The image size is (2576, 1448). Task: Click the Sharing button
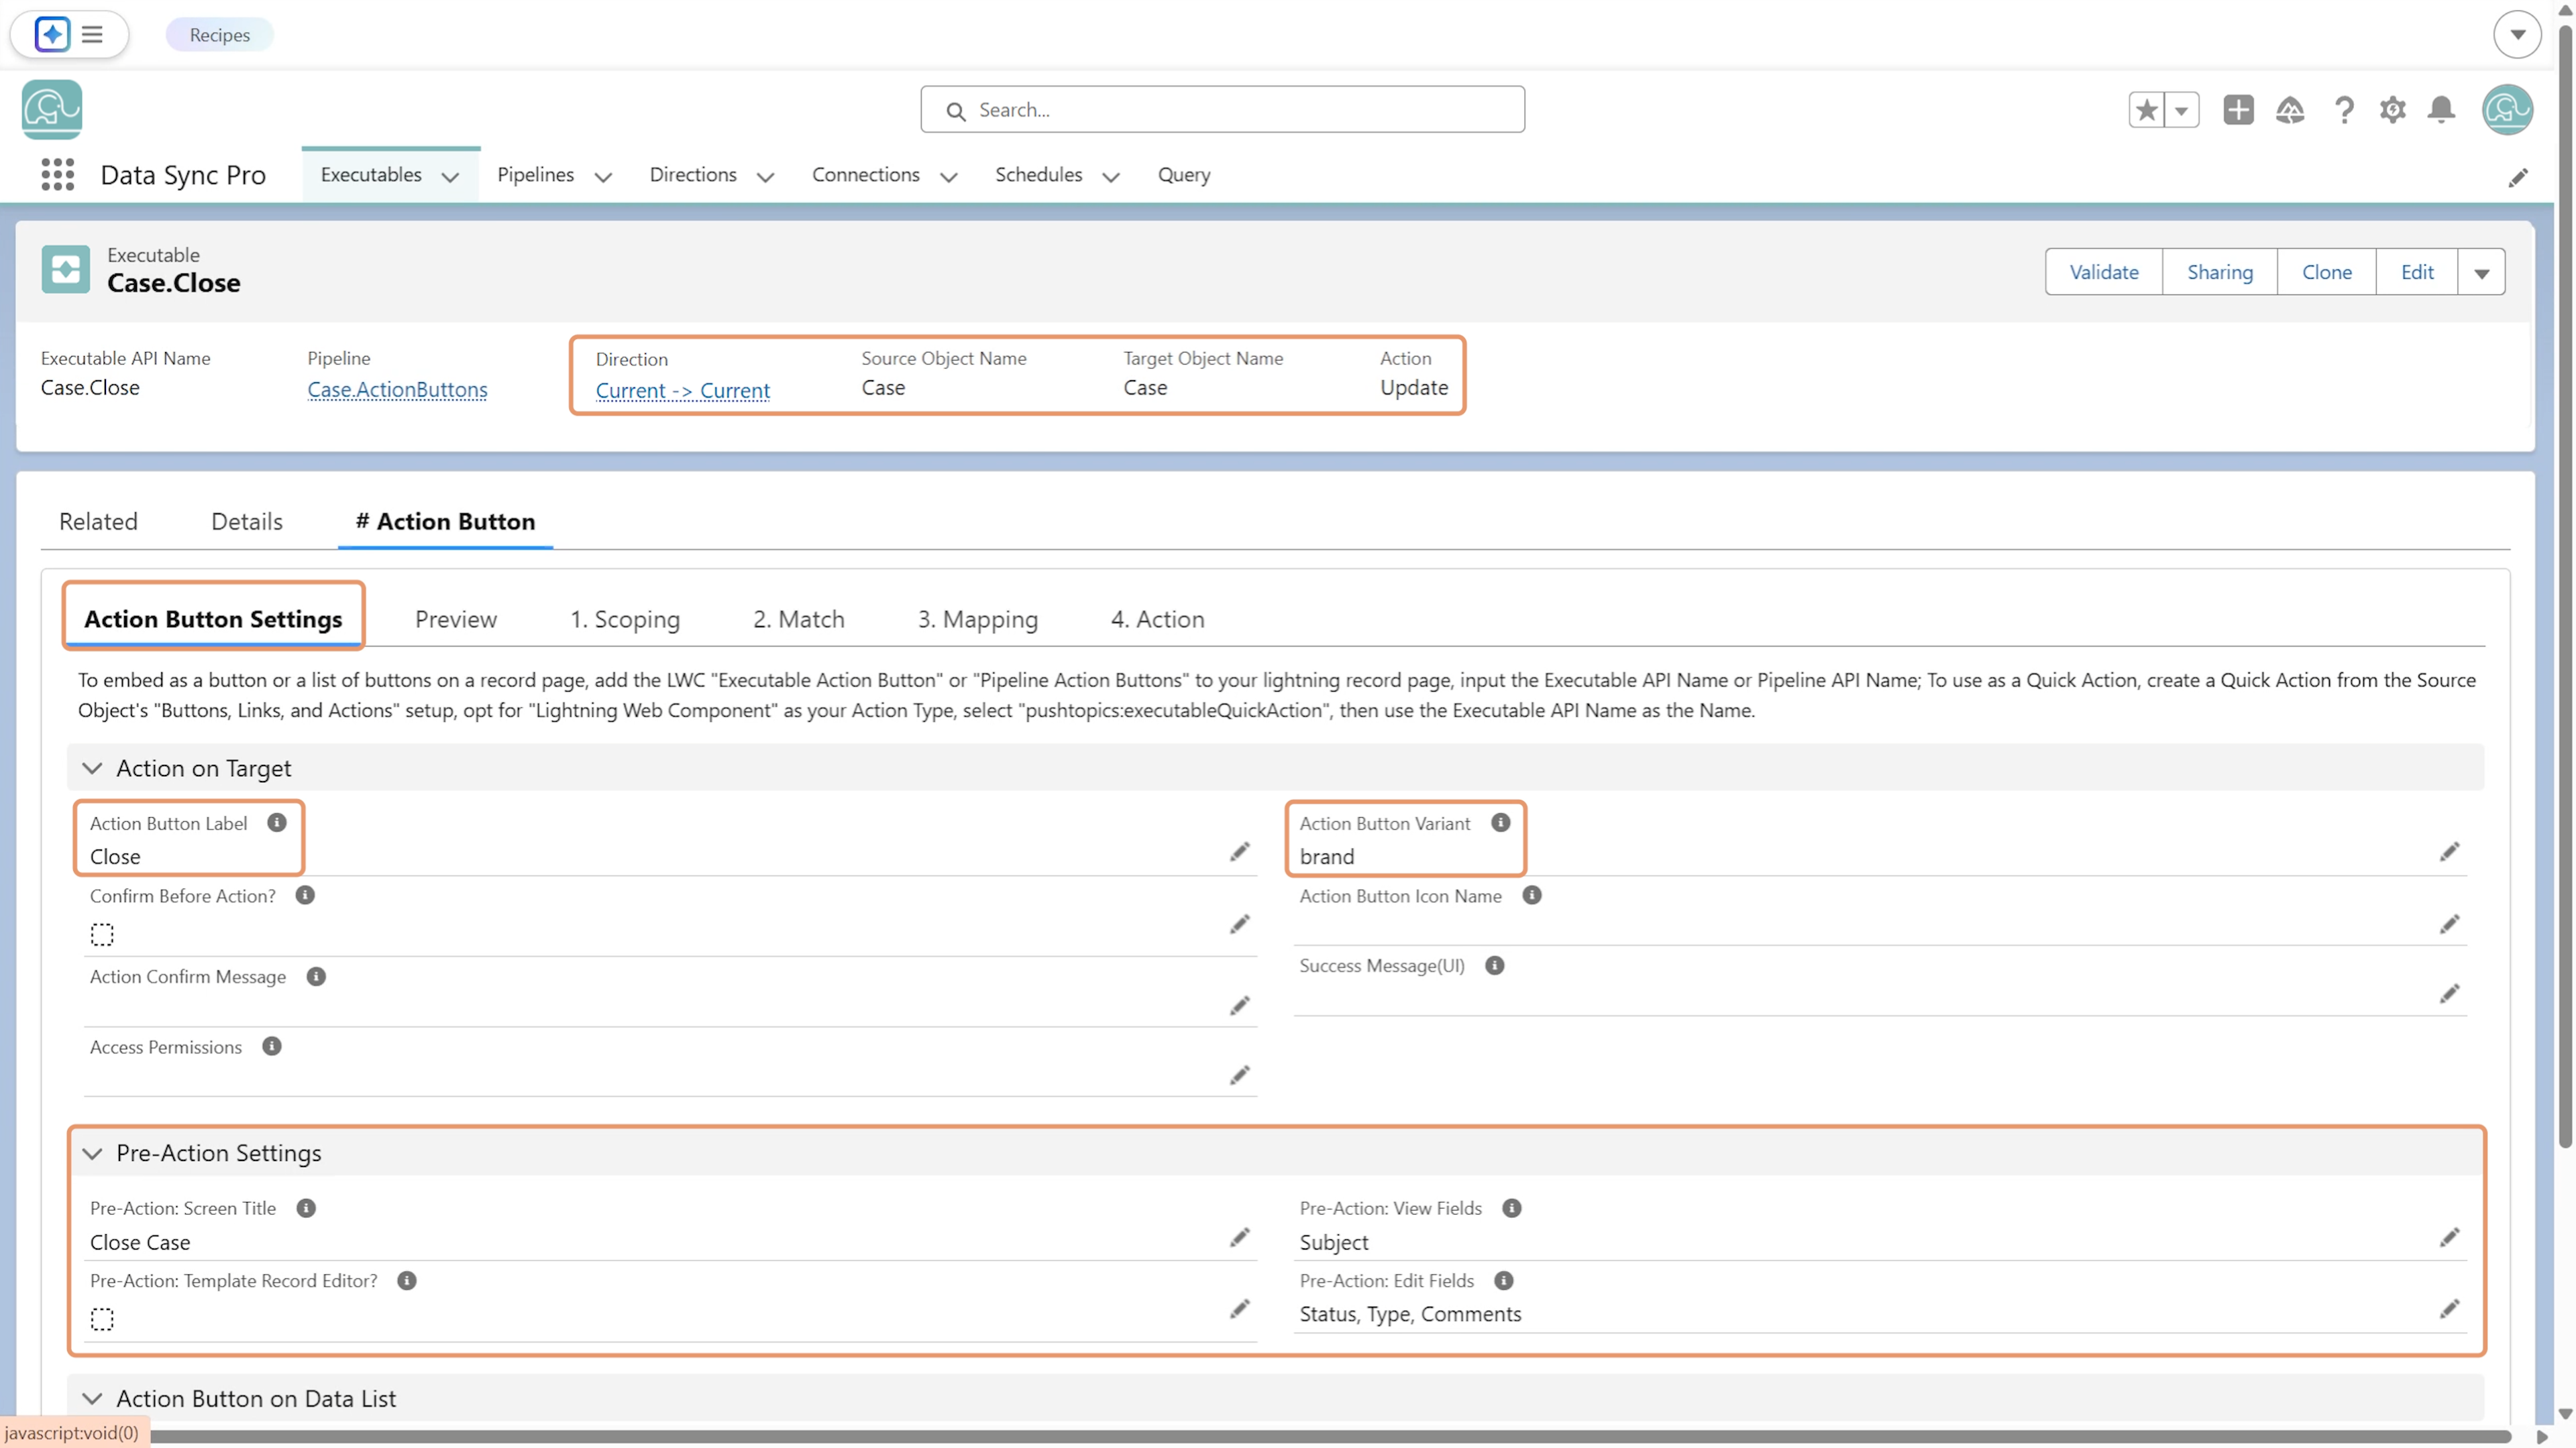pos(2220,271)
